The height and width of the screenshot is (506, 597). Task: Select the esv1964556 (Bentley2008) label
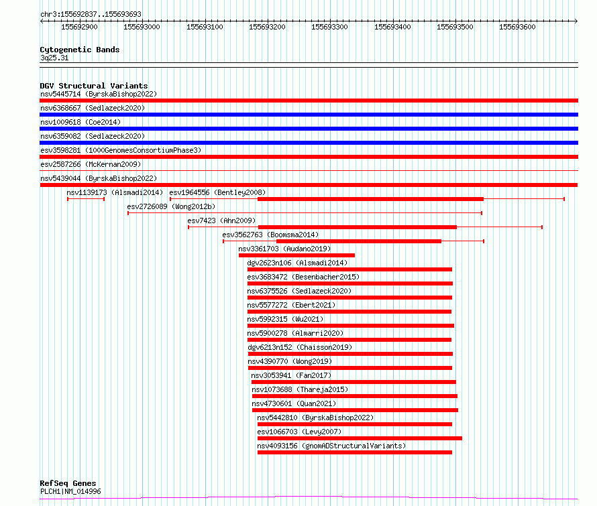217,192
